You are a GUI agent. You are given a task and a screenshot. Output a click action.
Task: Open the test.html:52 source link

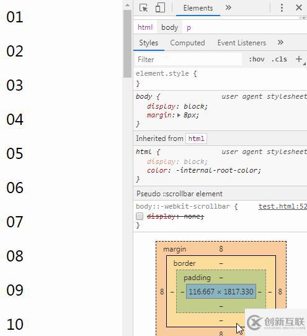click(282, 206)
